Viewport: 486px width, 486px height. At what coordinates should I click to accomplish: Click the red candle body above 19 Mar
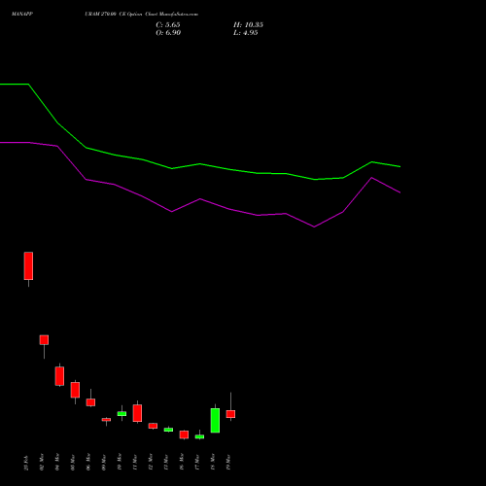coord(230,414)
